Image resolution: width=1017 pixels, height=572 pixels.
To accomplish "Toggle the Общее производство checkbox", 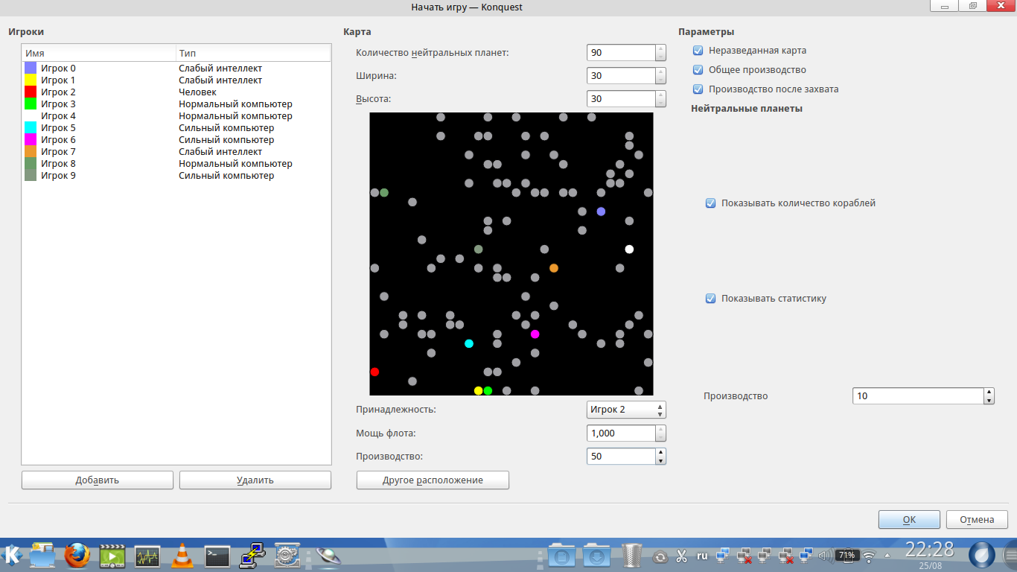I will (698, 70).
